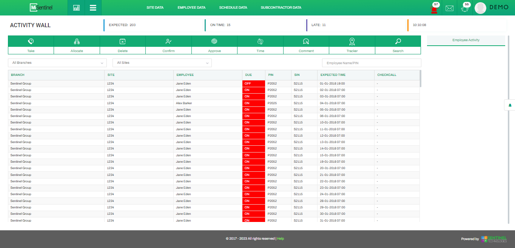Open the Tracker map pin icon
Screen dimensions: 515x248
pyautogui.click(x=352, y=41)
